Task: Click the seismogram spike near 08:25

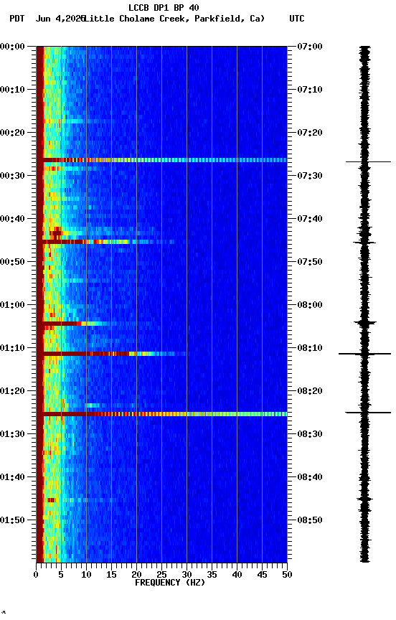Action: [x=368, y=413]
